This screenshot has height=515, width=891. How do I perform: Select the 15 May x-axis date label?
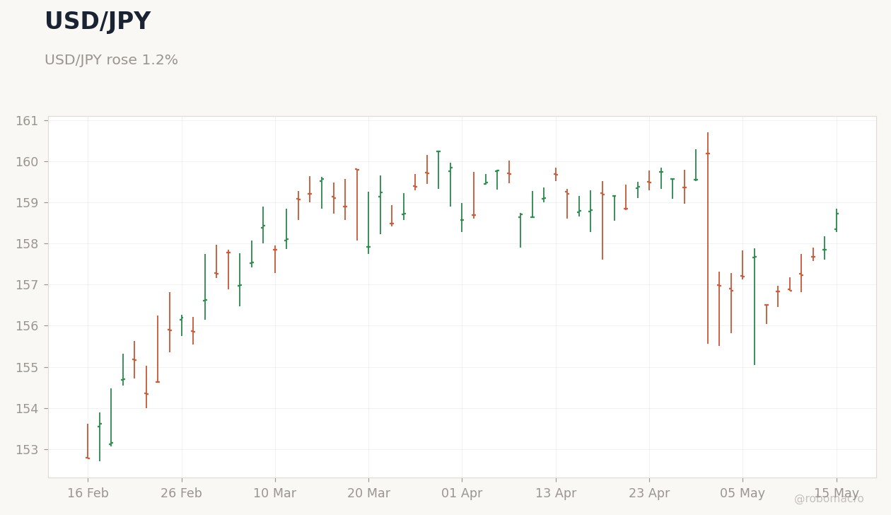click(x=837, y=494)
